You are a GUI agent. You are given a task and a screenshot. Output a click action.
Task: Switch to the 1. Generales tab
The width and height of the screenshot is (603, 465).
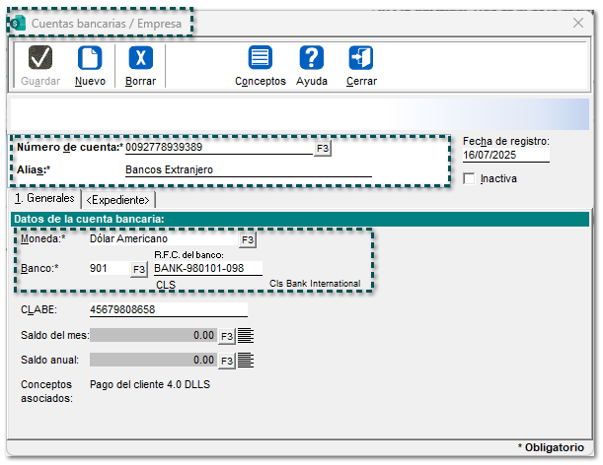[43, 200]
